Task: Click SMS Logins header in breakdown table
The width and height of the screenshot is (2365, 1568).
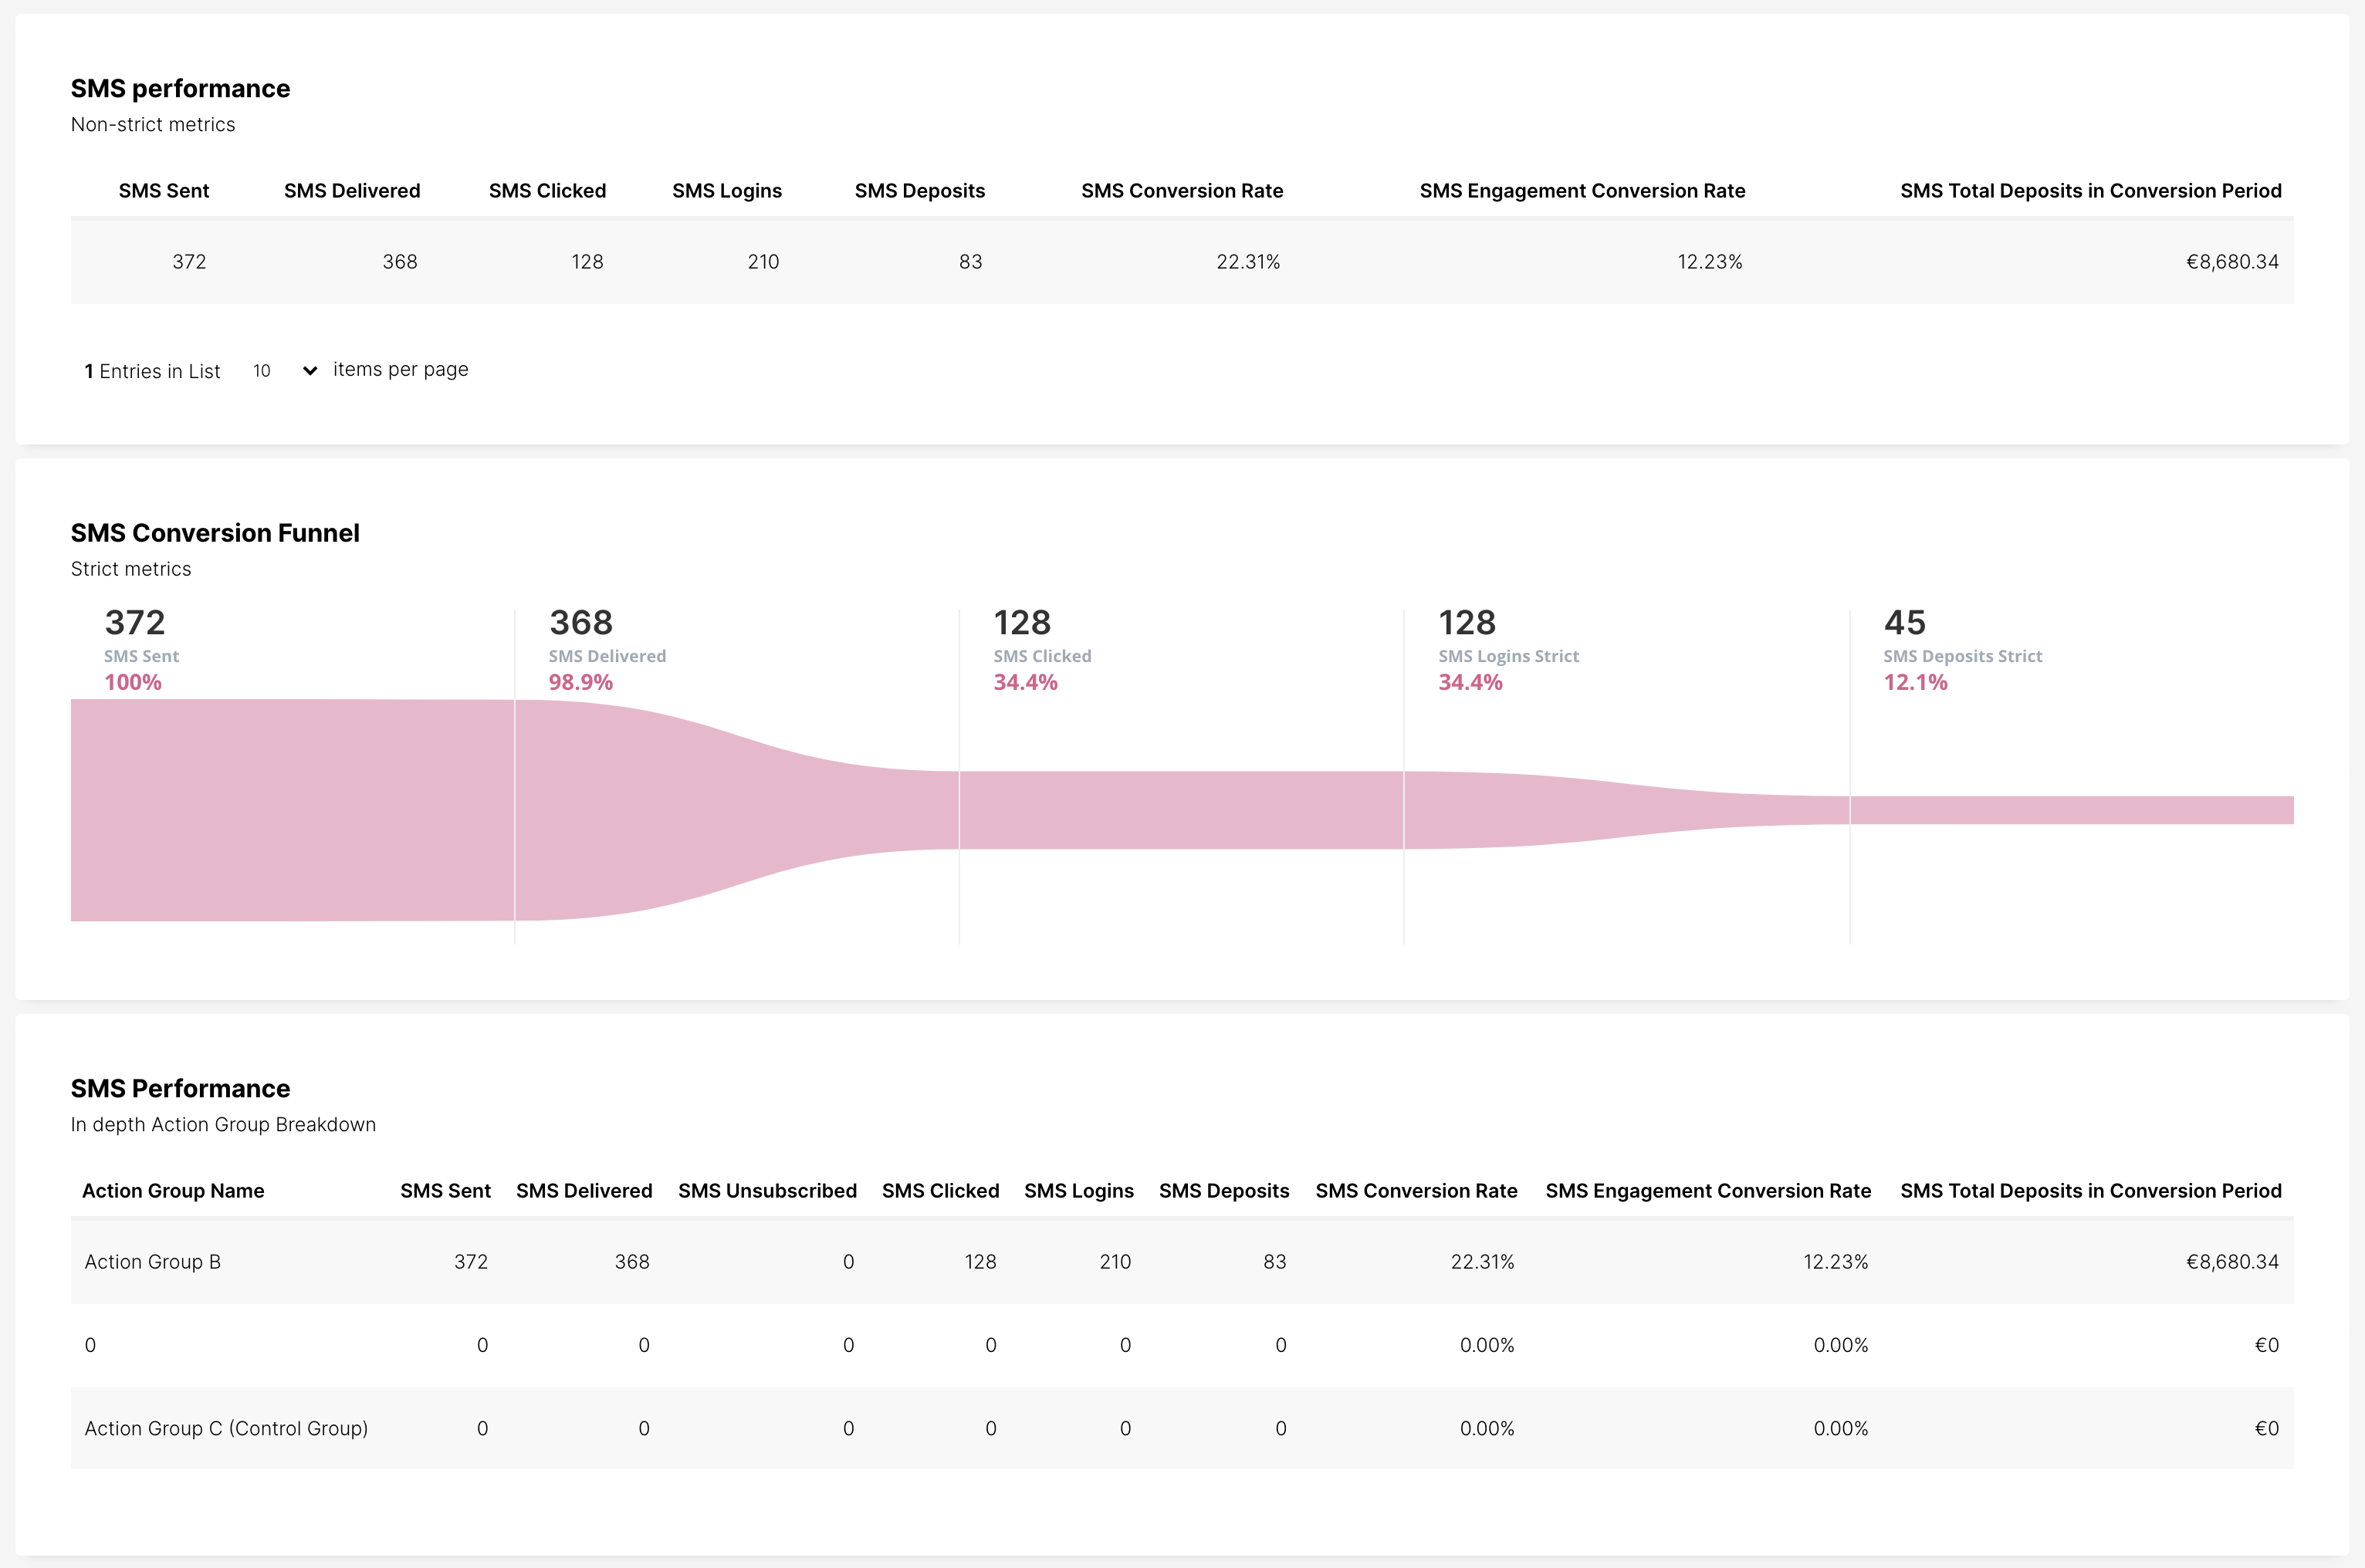Action: 1078,1191
